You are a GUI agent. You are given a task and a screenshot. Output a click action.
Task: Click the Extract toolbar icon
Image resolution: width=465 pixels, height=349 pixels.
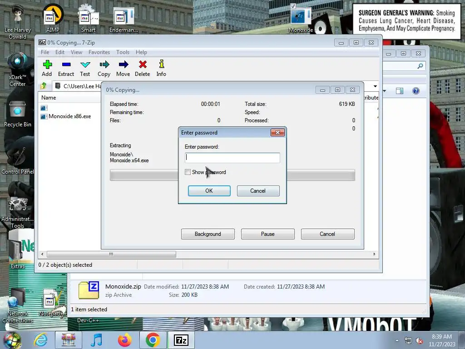(x=66, y=68)
